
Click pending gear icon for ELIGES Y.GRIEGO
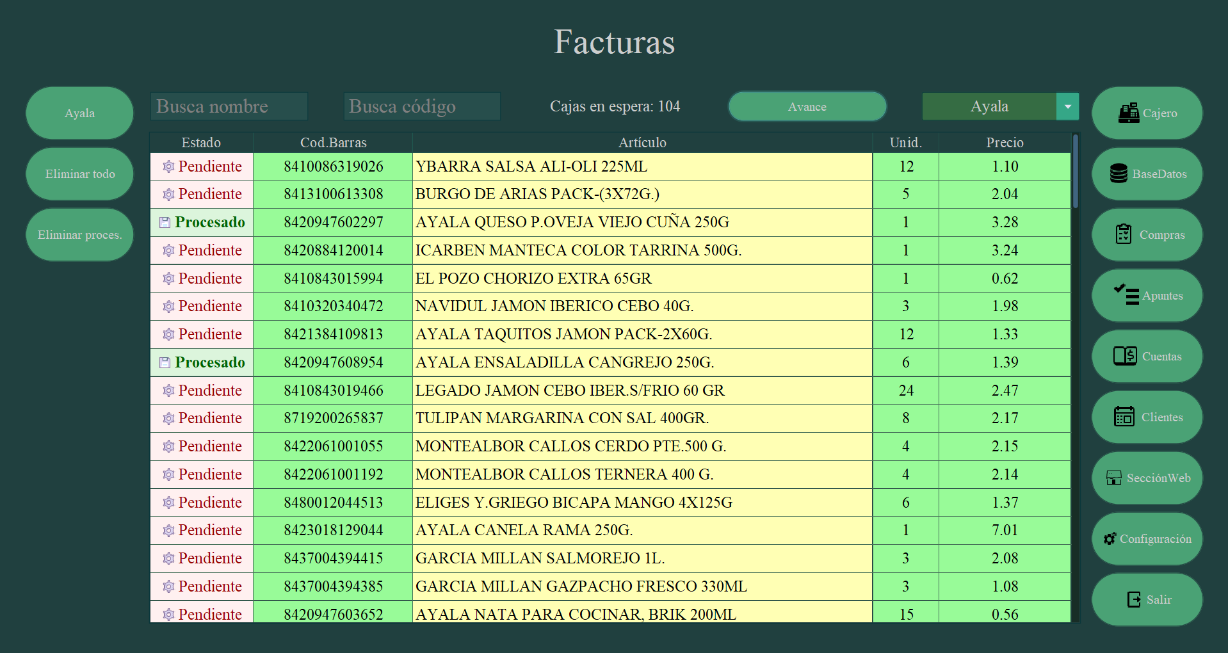point(168,503)
